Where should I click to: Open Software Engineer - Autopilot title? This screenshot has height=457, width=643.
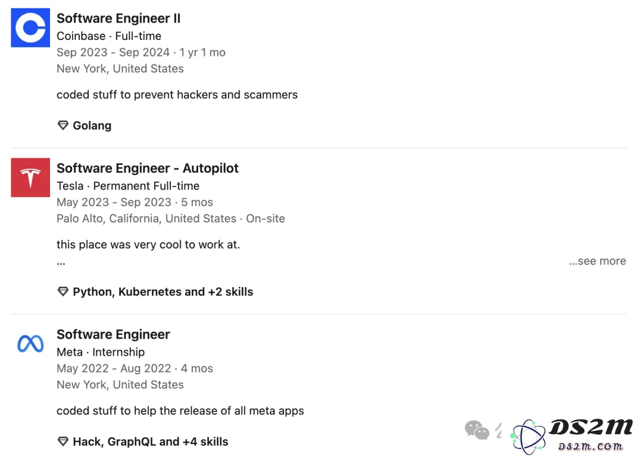click(x=148, y=168)
